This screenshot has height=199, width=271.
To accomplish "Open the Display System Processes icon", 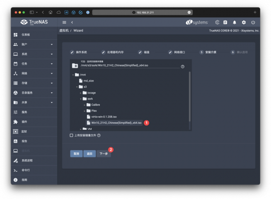I will pos(15,161).
